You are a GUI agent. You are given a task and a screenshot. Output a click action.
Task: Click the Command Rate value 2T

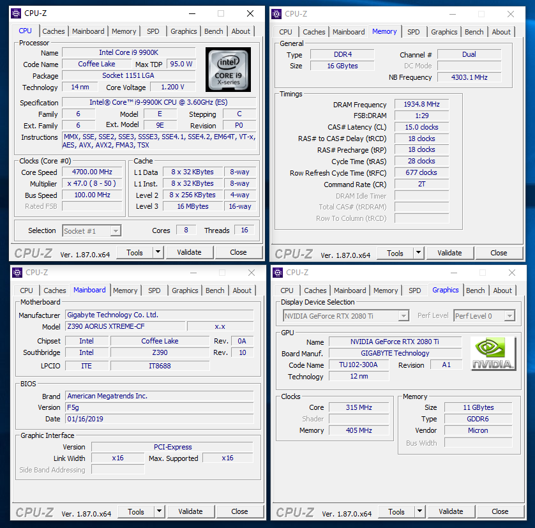(422, 184)
